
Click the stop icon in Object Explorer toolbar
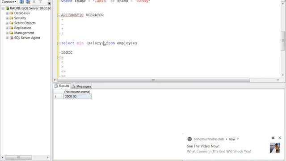tap(34, 2)
